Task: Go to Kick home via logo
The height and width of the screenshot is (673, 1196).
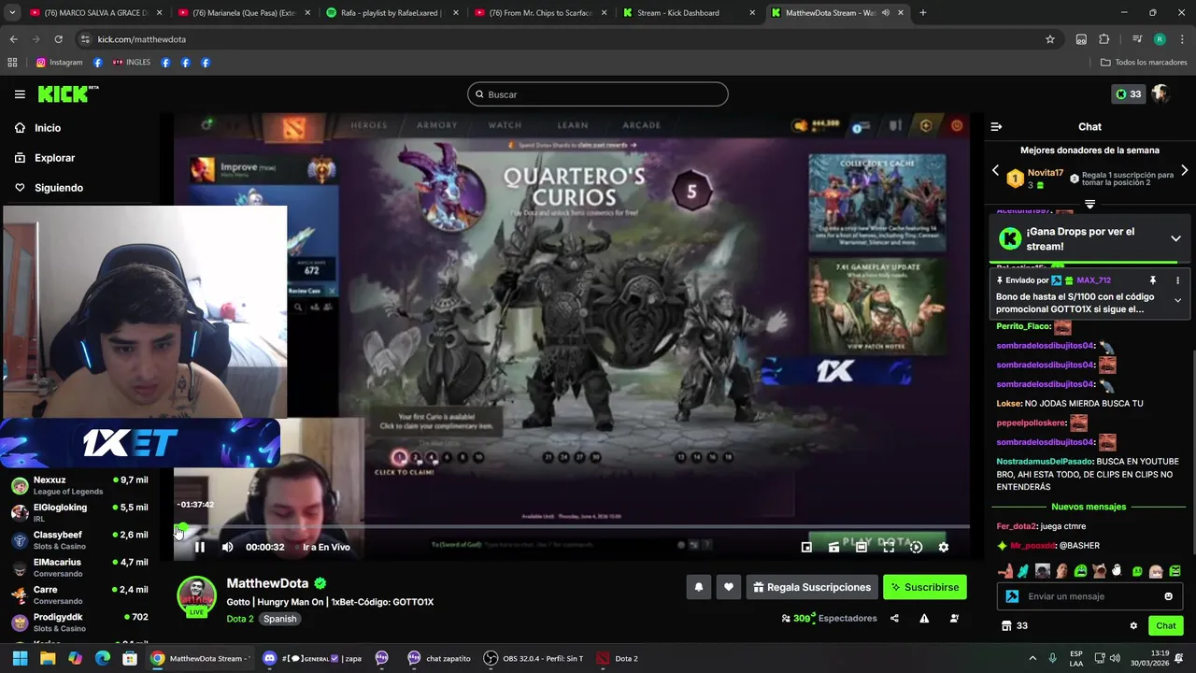Action: tap(67, 93)
